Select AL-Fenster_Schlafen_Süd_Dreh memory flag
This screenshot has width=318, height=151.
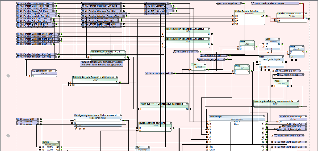click(x=37, y=54)
